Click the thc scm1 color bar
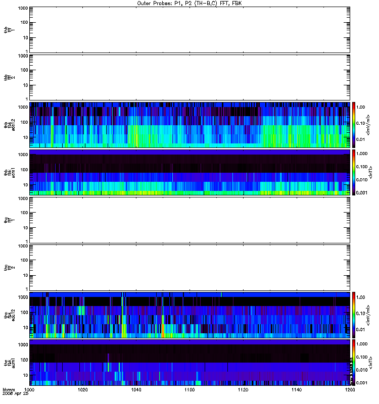Viewport: 379px width, 404px height. point(354,363)
